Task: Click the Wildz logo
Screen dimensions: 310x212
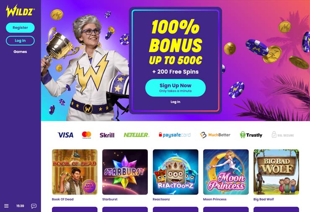Action: [20, 11]
